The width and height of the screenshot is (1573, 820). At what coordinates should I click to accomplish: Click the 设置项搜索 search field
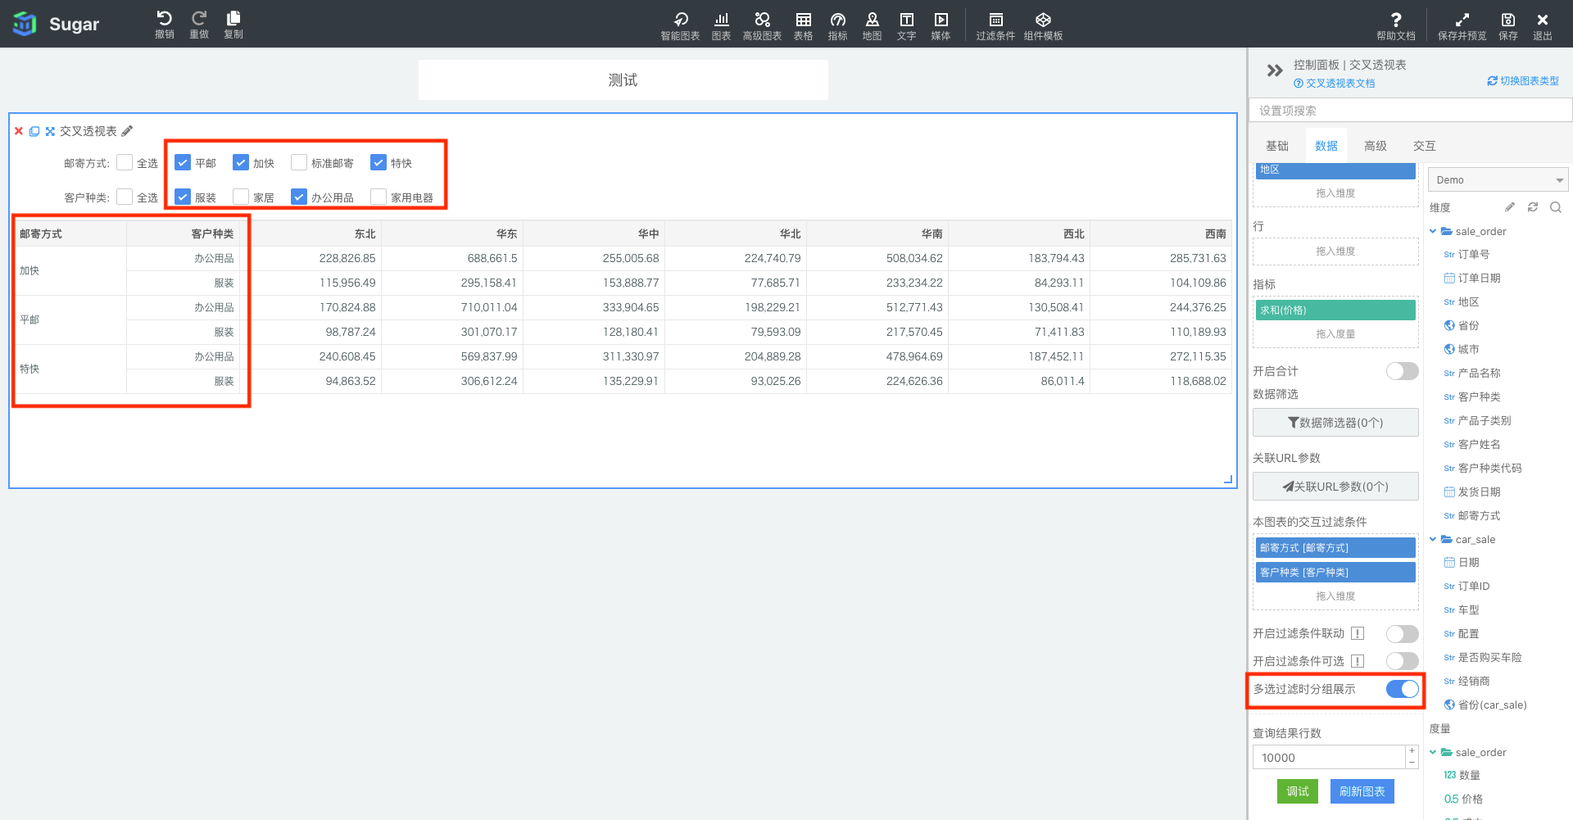pos(1409,111)
